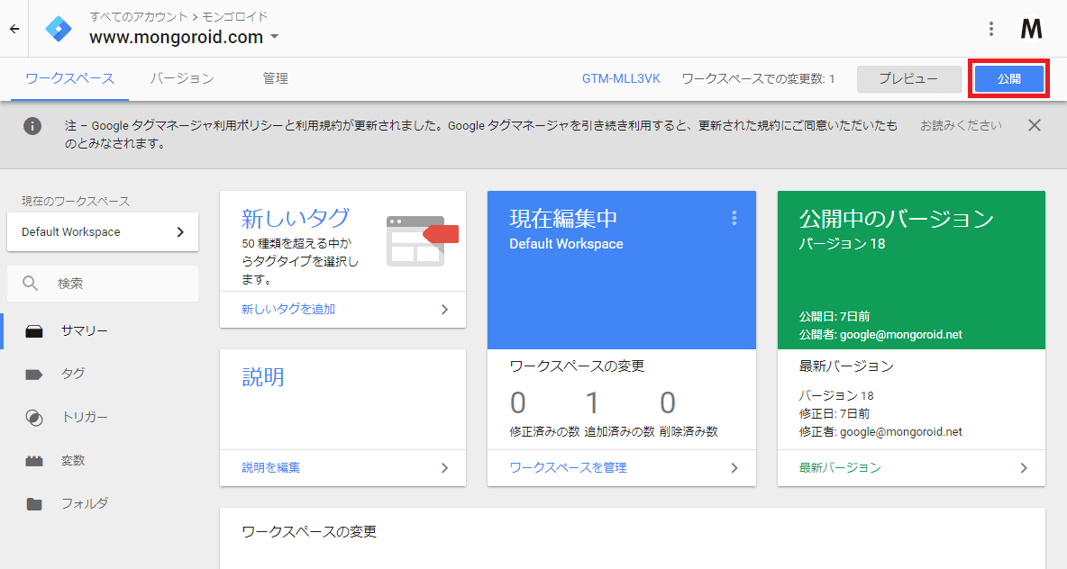Click the 新しいタグ heading
This screenshot has height=569, width=1067.
[296, 218]
